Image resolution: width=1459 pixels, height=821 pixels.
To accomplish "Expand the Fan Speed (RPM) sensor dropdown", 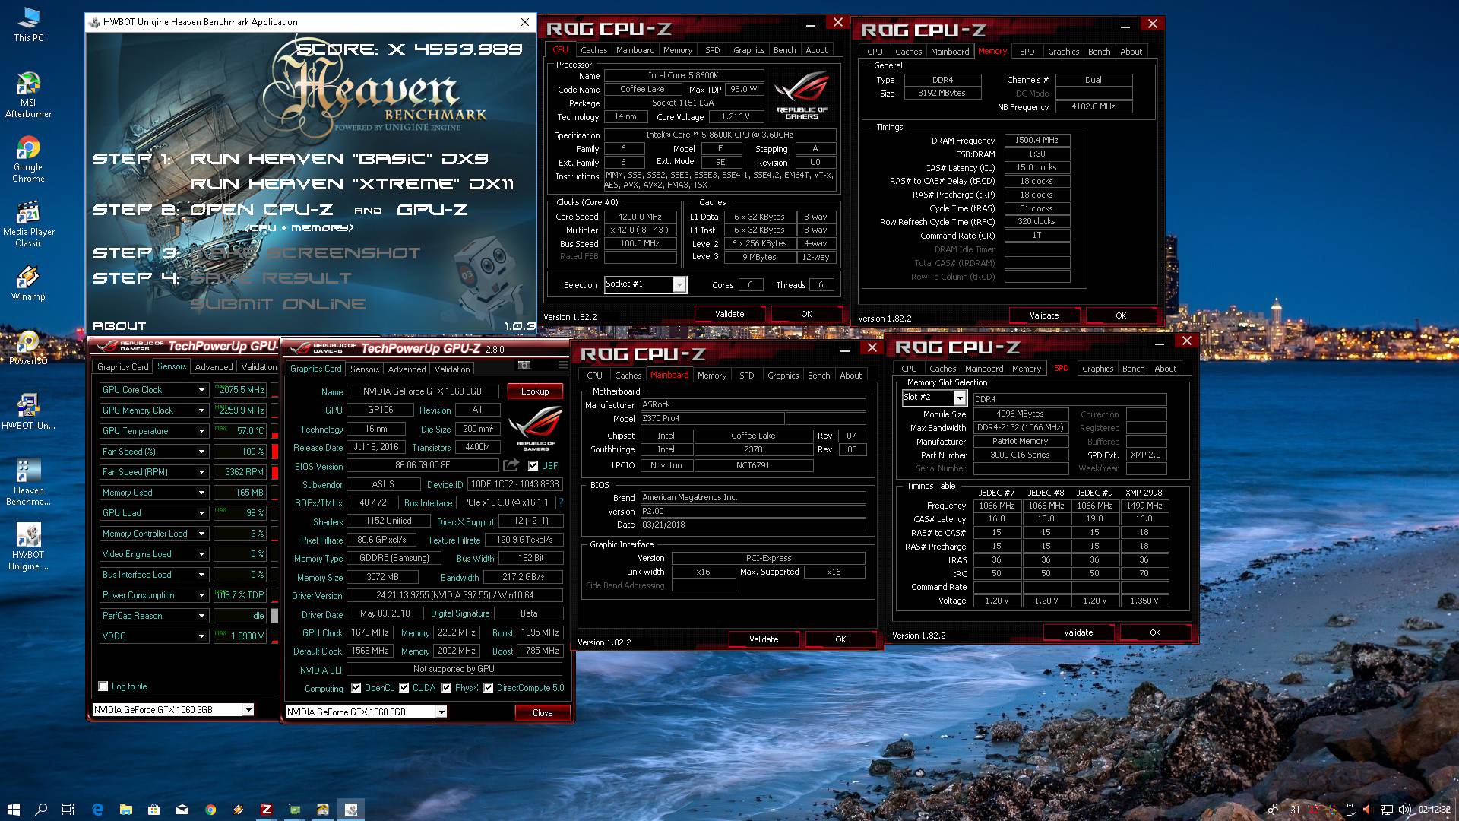I will [x=201, y=472].
